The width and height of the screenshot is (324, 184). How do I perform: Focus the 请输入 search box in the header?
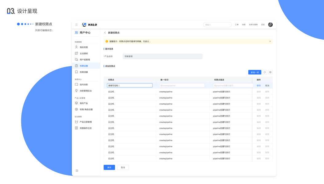[217, 25]
